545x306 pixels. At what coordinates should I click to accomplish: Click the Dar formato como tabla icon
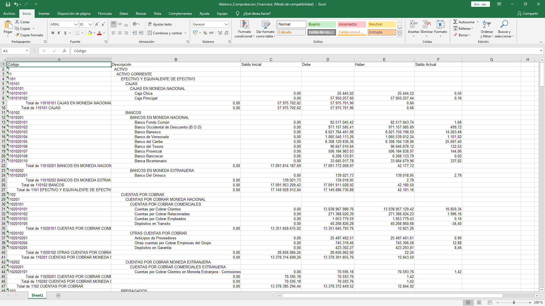click(x=265, y=29)
